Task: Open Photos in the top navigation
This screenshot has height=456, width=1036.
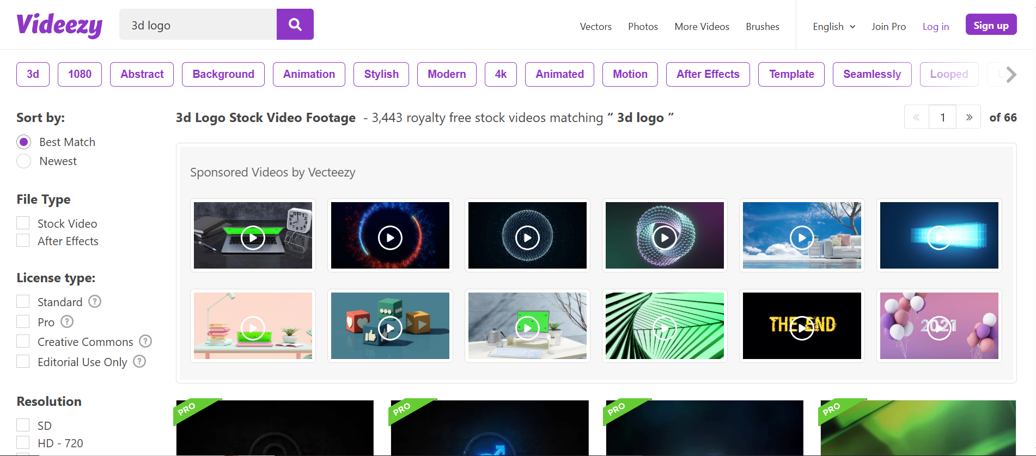Action: (x=643, y=27)
